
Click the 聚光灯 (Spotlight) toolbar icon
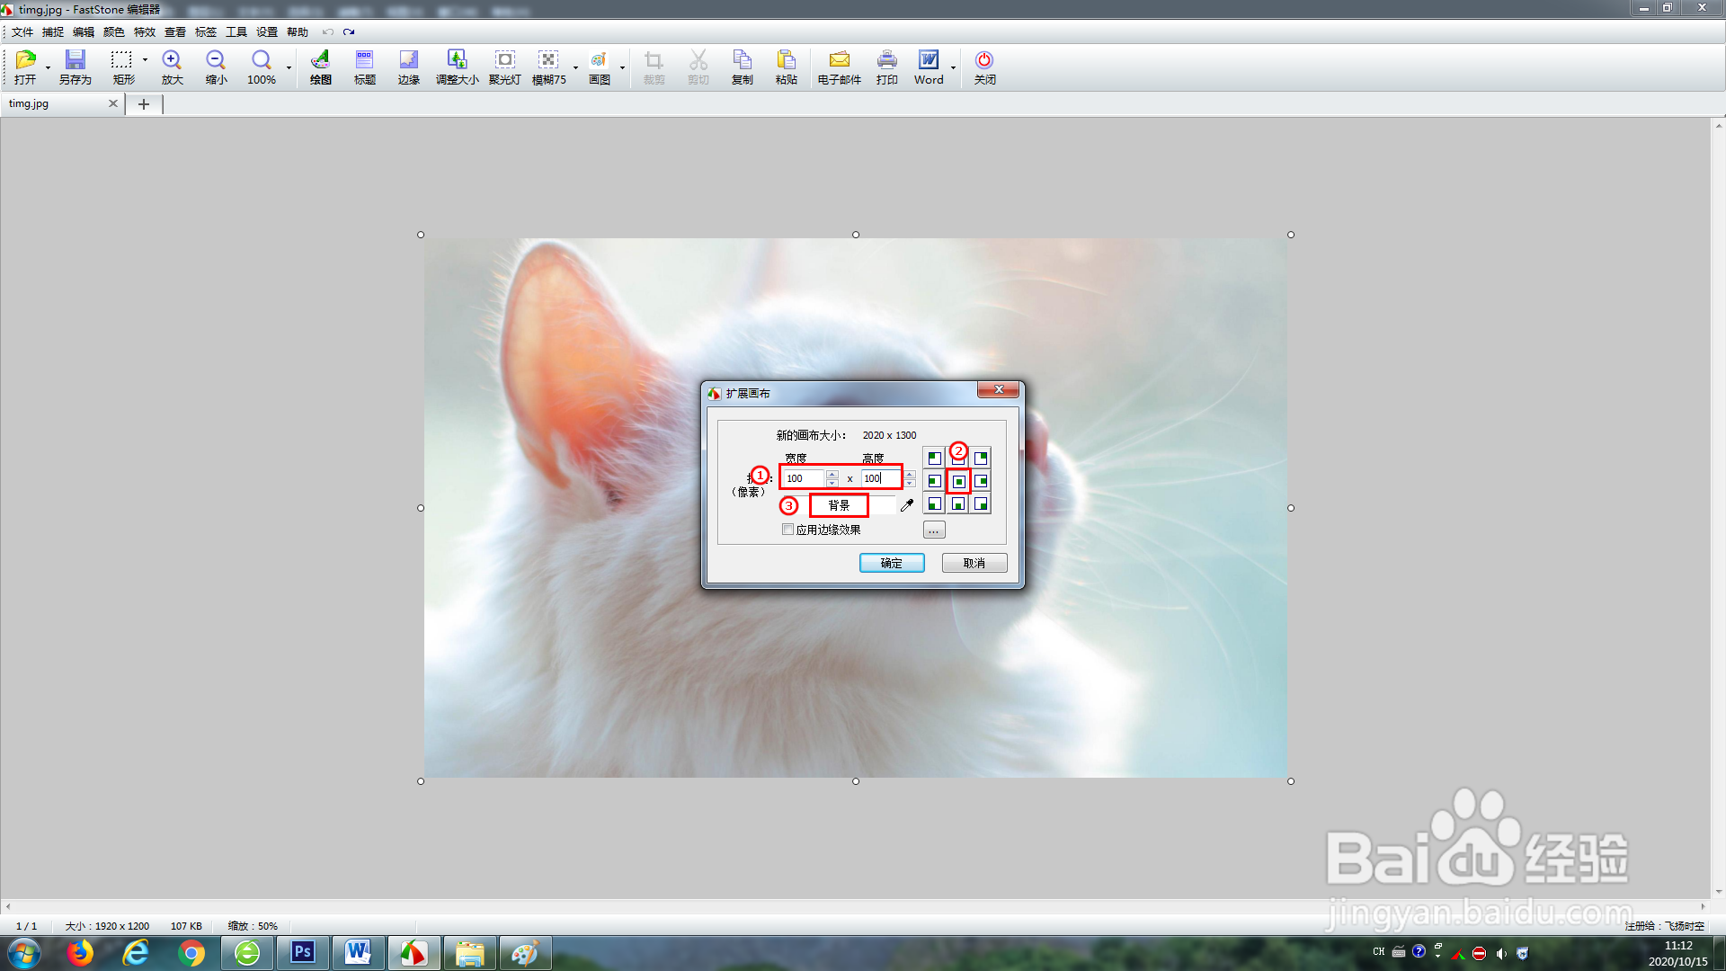click(504, 67)
